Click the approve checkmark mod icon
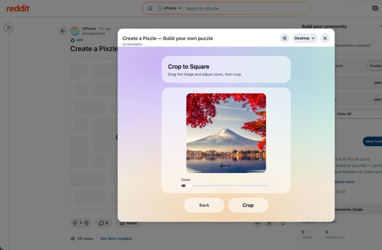This screenshot has width=382, height=250. (257, 223)
